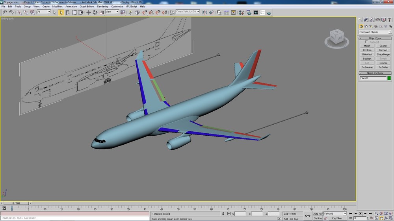Open the Modifiers menu
Image resolution: width=394 pixels, height=221 pixels.
(x=57, y=7)
